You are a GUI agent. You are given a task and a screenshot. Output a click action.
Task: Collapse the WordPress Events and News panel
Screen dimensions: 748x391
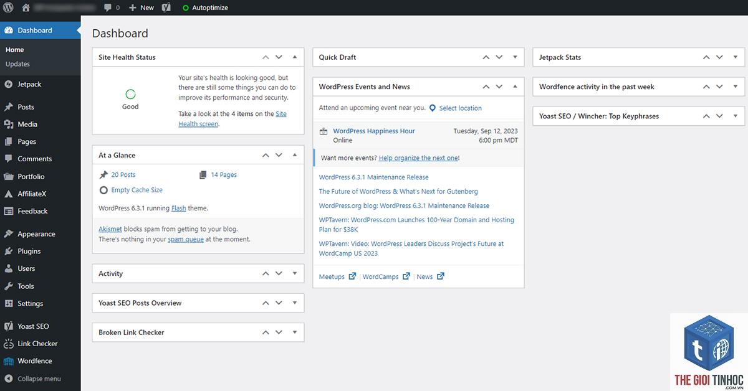pos(515,87)
